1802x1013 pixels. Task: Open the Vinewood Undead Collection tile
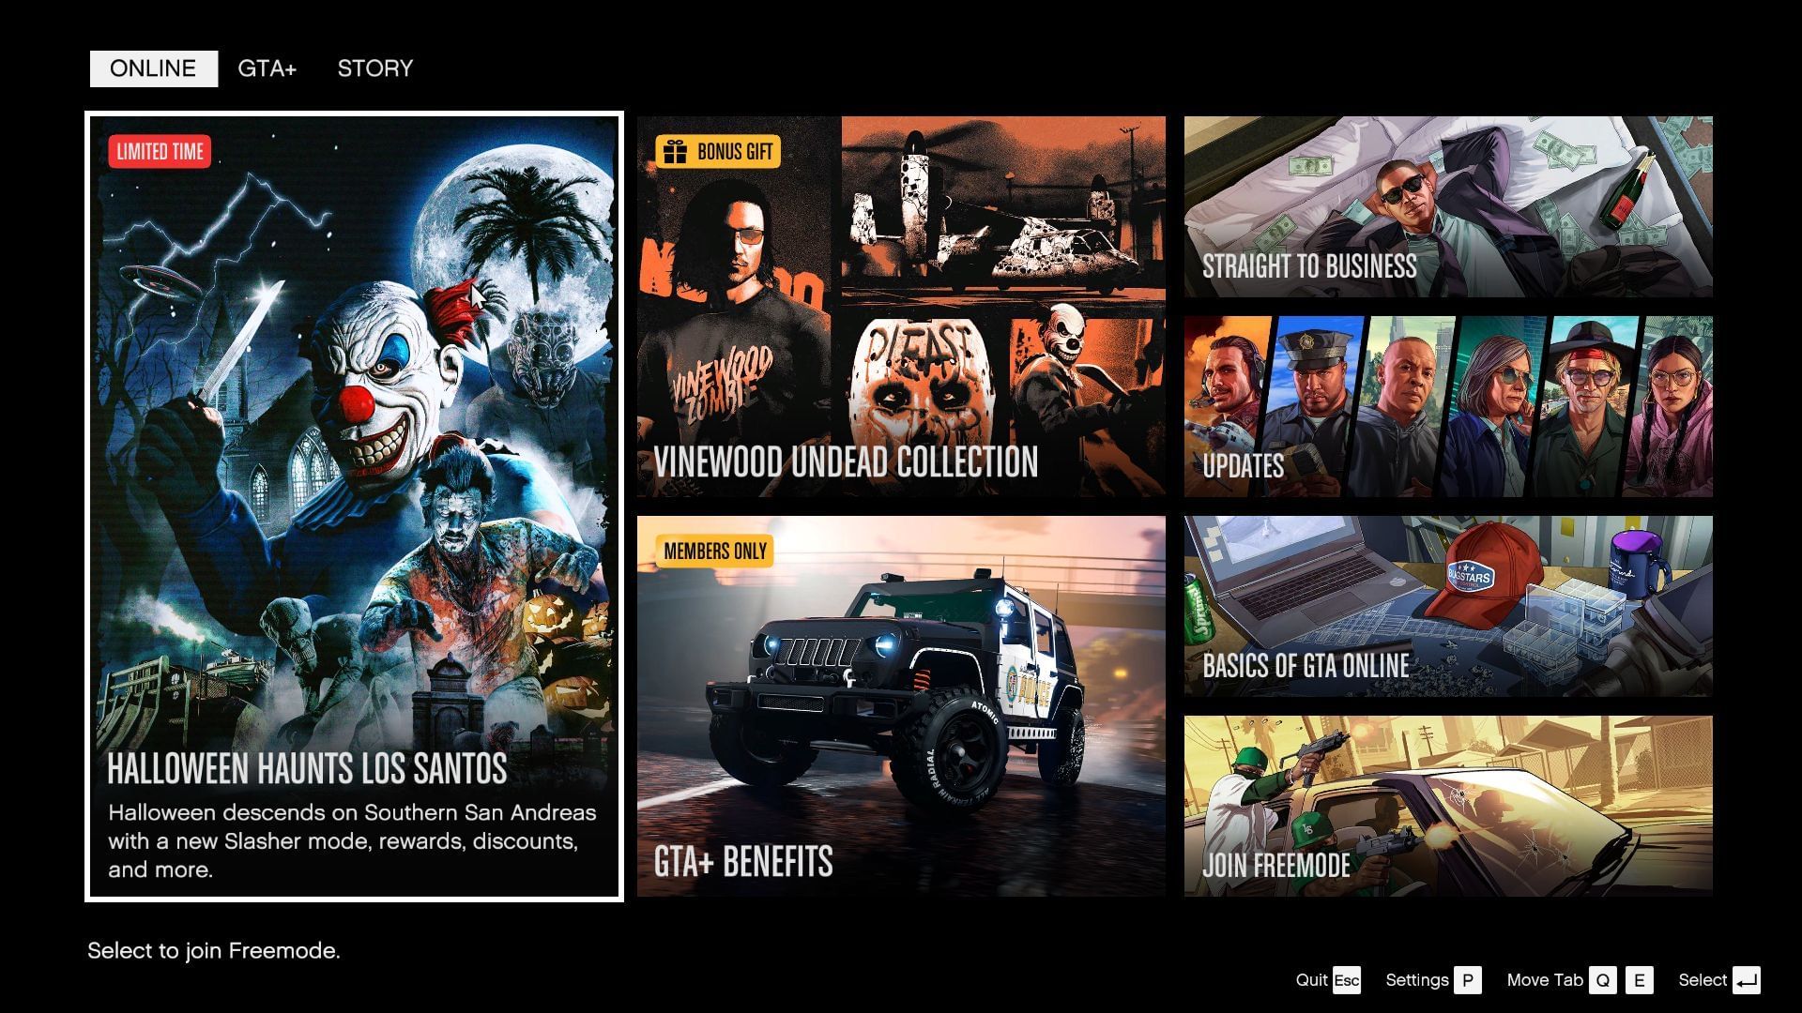click(x=900, y=307)
